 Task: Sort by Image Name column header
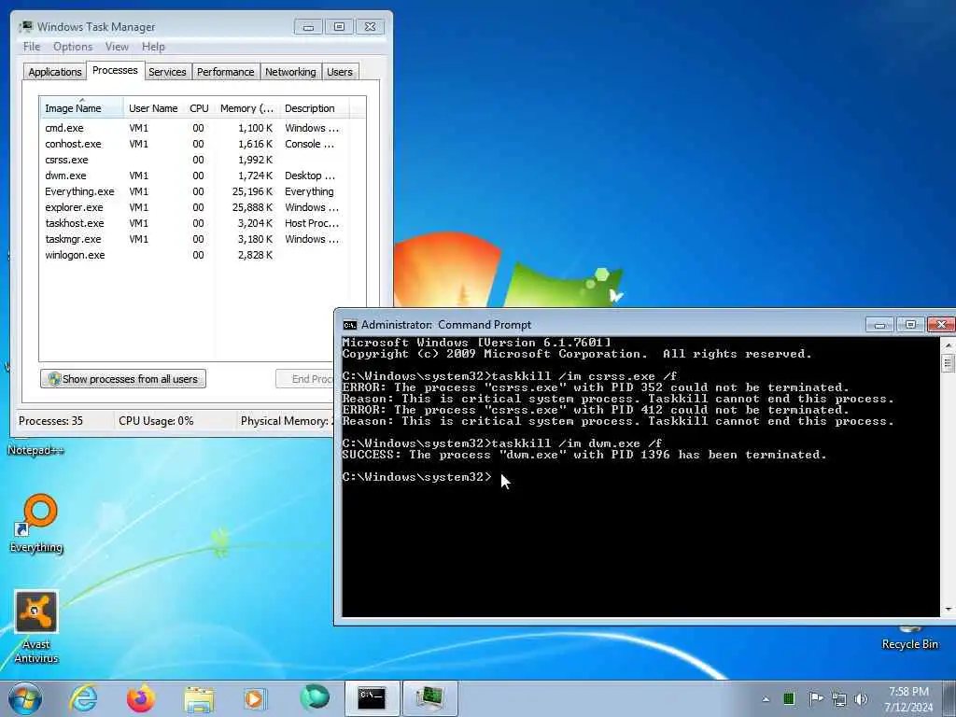coord(81,108)
